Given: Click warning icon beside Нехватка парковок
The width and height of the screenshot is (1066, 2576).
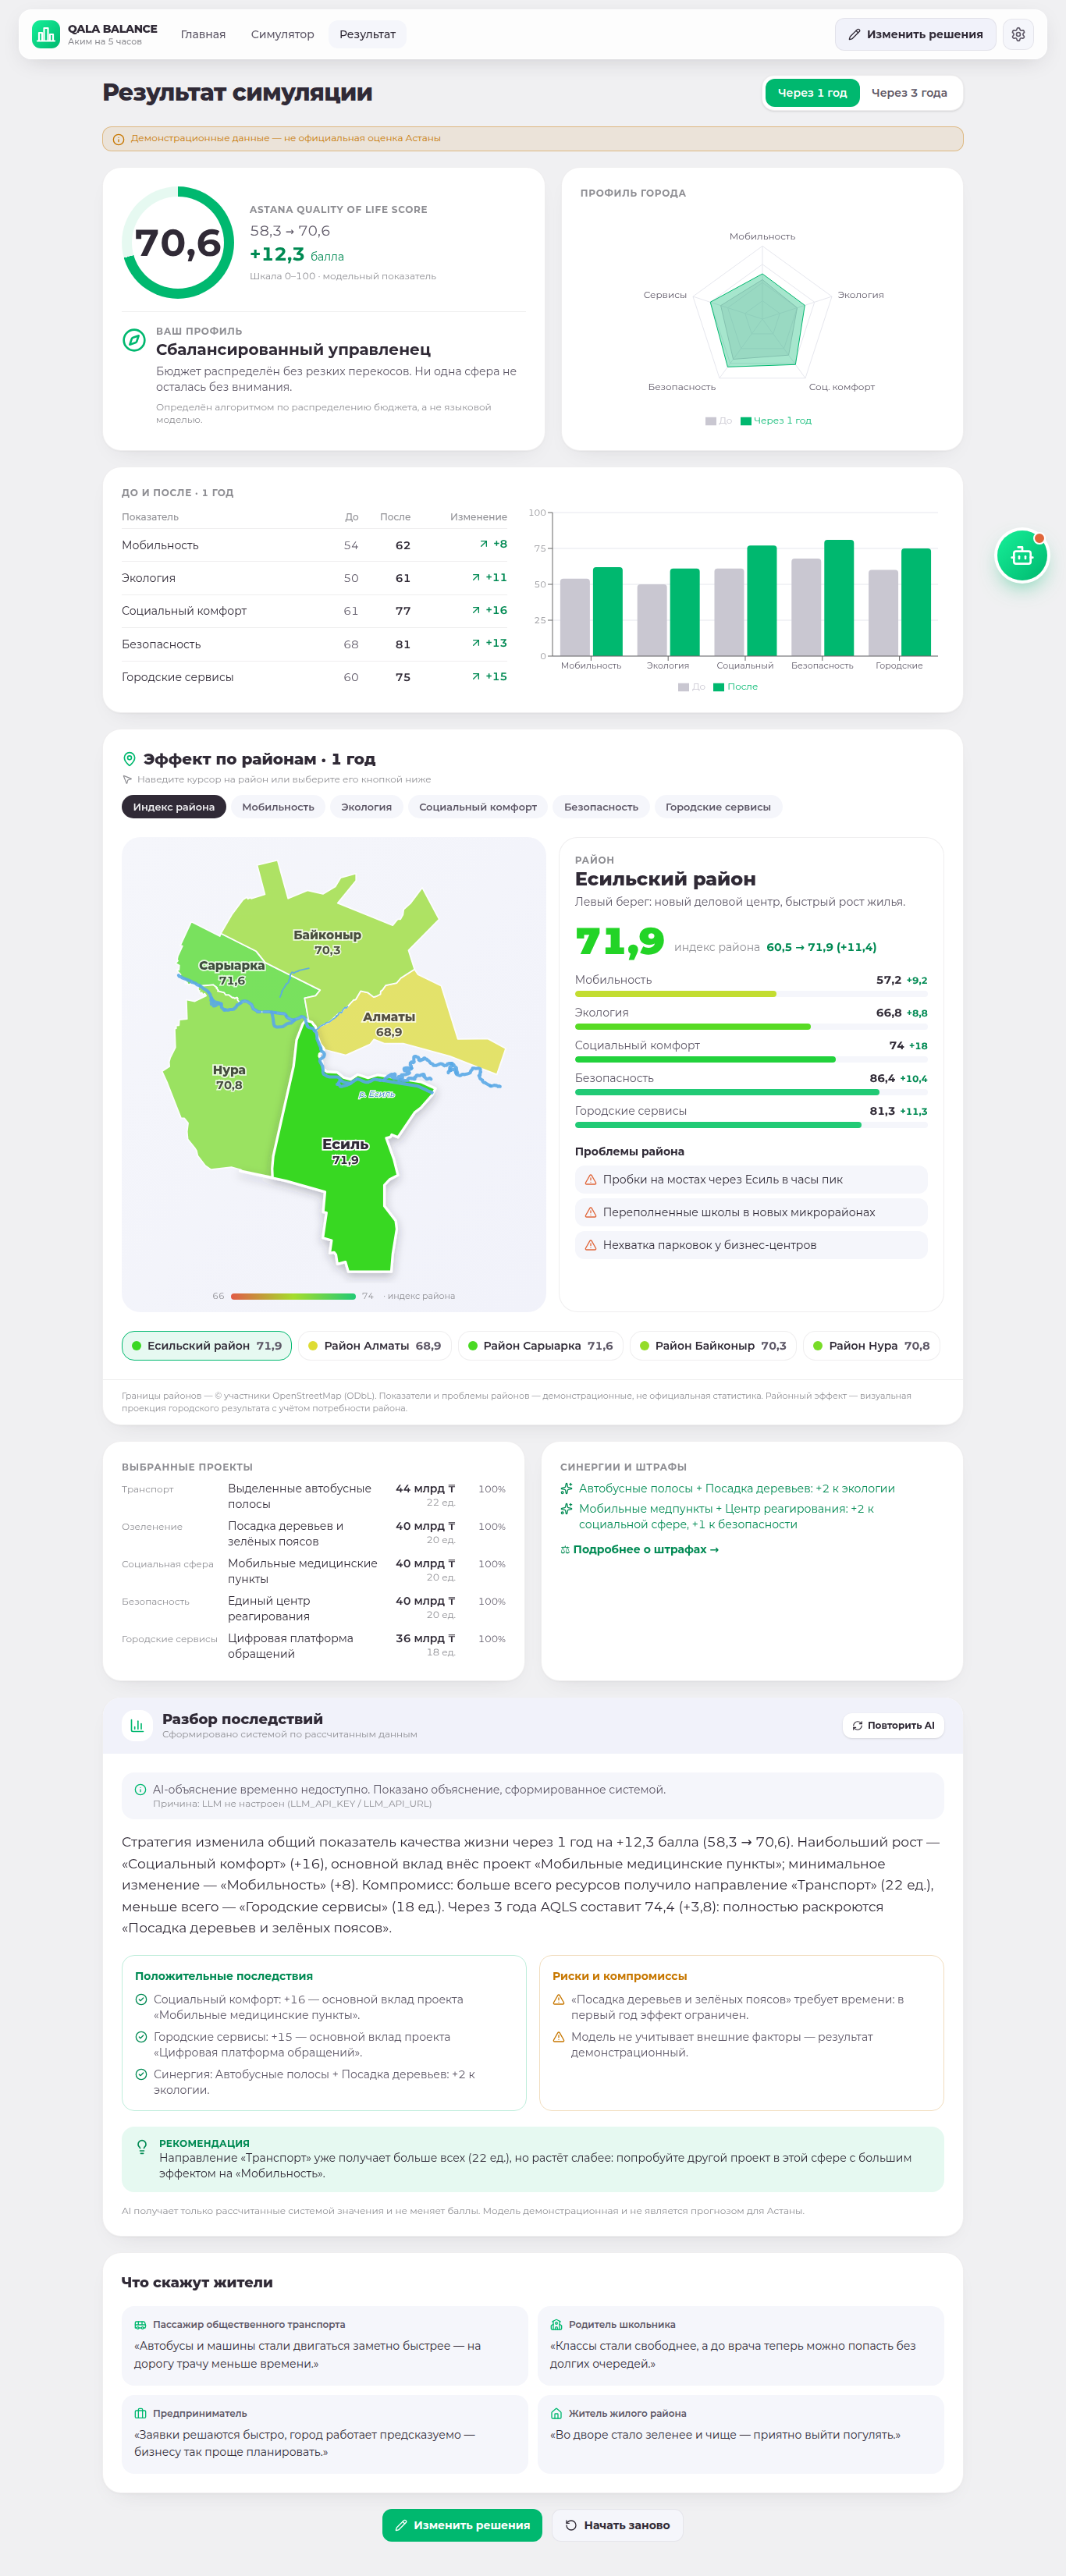Looking at the screenshot, I should (x=590, y=1246).
